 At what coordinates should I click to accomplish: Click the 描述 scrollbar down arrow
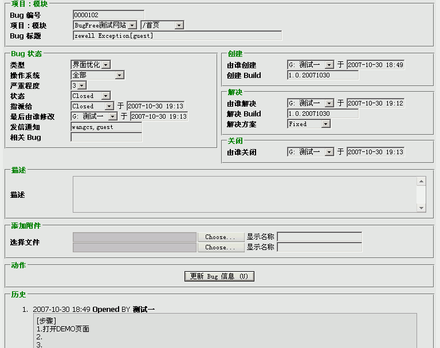(x=421, y=208)
